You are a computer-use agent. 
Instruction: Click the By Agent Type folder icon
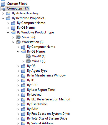click(x=23, y=71)
